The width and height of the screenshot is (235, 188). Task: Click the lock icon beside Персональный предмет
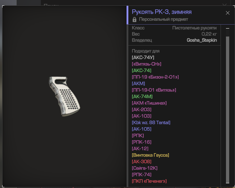pyautogui.click(x=134, y=19)
